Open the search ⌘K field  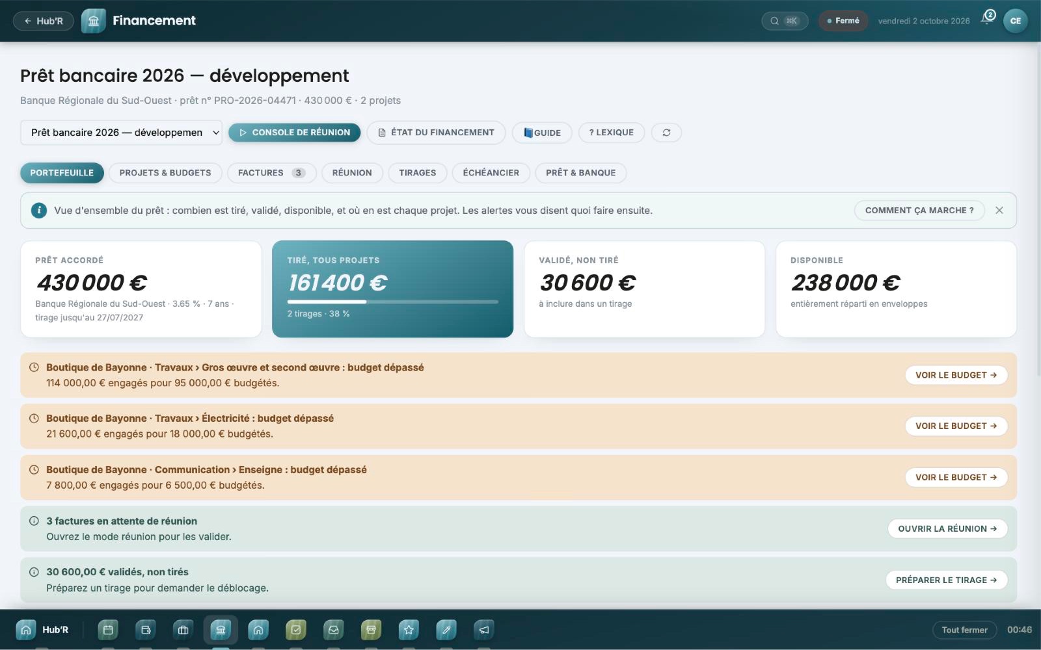click(x=785, y=21)
